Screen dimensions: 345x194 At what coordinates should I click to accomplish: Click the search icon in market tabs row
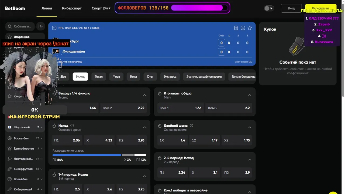click(x=58, y=77)
